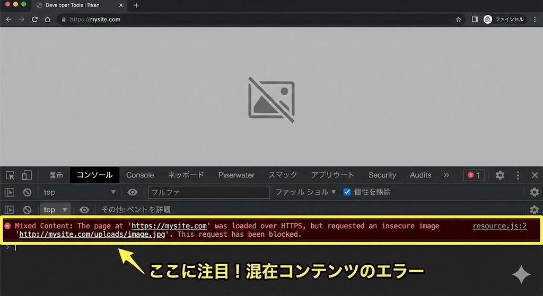This screenshot has height=296, width=543.
Task: Reload the mysite.com page
Action: [x=34, y=20]
